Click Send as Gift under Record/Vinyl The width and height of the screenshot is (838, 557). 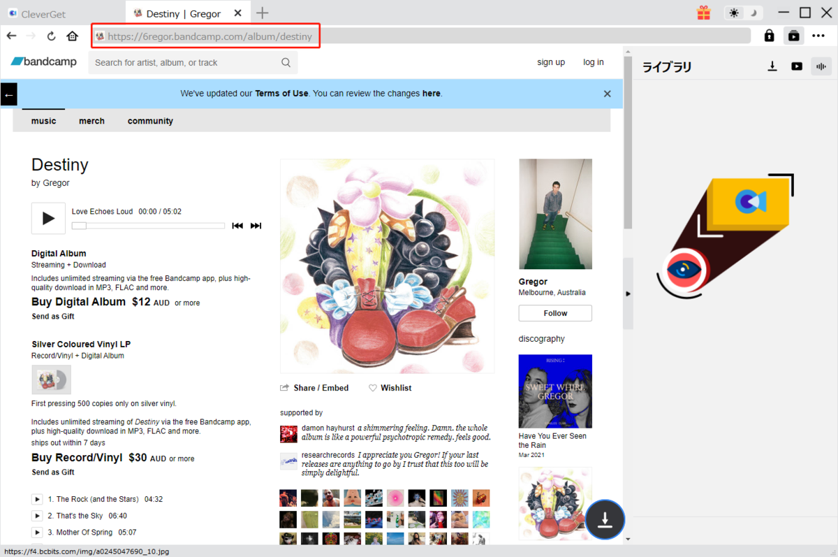point(53,472)
